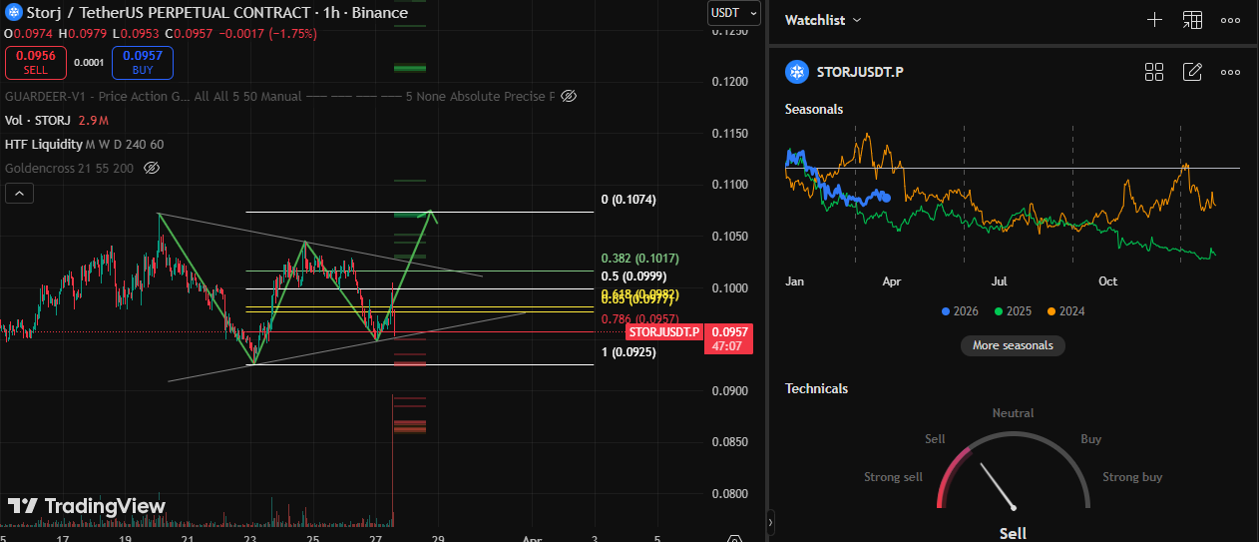Image resolution: width=1259 pixels, height=542 pixels.
Task: Click the More seasonals button
Action: [x=1013, y=345]
